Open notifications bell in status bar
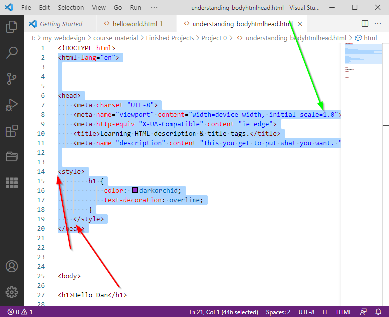 tap(378, 312)
